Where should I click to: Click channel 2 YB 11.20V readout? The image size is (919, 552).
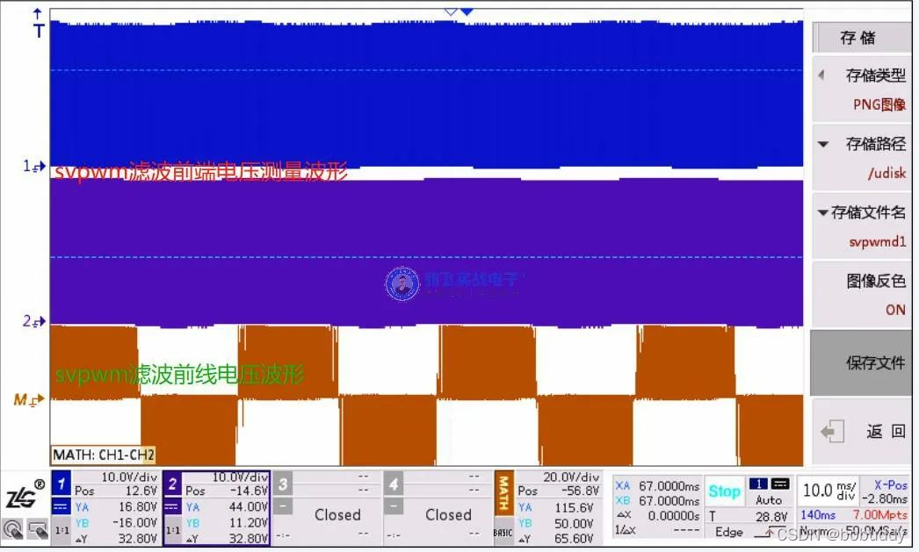226,522
